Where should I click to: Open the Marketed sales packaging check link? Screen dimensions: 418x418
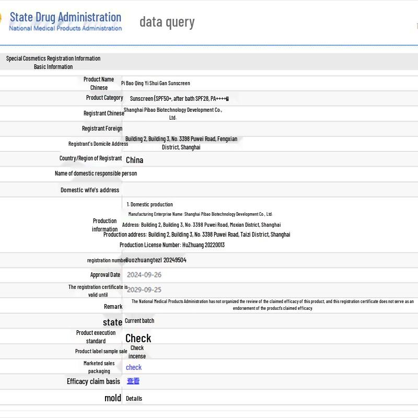pos(134,367)
